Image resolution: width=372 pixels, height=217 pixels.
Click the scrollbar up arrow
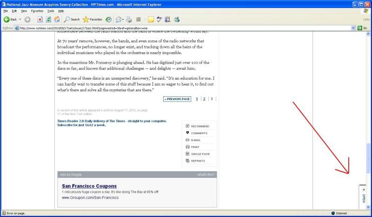coord(368,34)
